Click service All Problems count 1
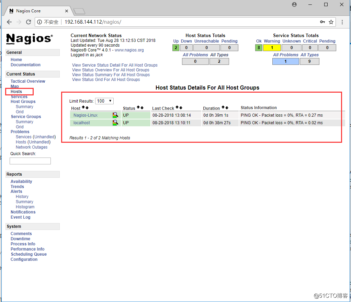This screenshot has height=302, width=351. click(x=286, y=61)
